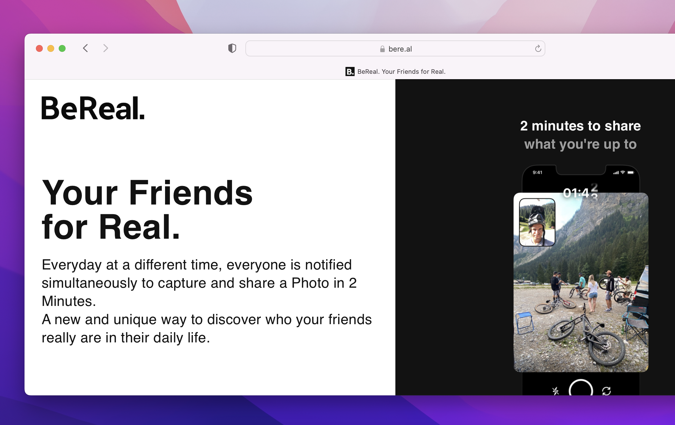Tap the 1x zoom indicator on the photo
Screen dimensions: 675x425
click(x=581, y=362)
